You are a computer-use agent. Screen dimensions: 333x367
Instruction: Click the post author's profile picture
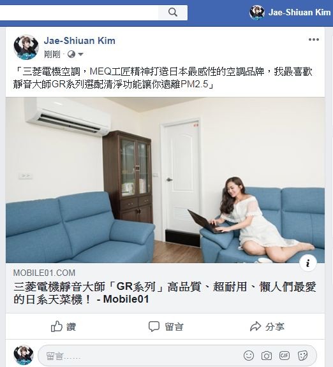tap(26, 47)
